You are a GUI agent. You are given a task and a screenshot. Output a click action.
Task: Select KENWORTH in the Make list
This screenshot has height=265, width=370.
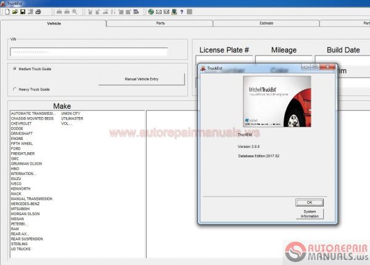click(21, 189)
